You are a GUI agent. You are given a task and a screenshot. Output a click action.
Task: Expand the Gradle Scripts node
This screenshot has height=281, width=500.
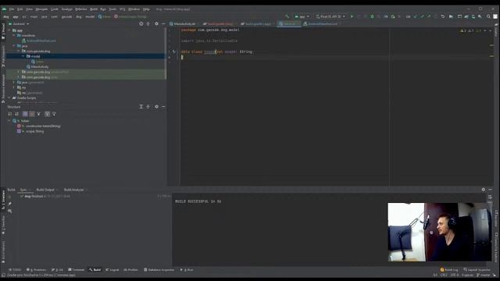9,98
